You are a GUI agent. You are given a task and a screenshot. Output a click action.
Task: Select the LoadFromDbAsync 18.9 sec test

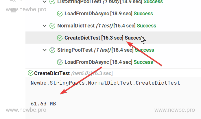[x=83, y=14]
